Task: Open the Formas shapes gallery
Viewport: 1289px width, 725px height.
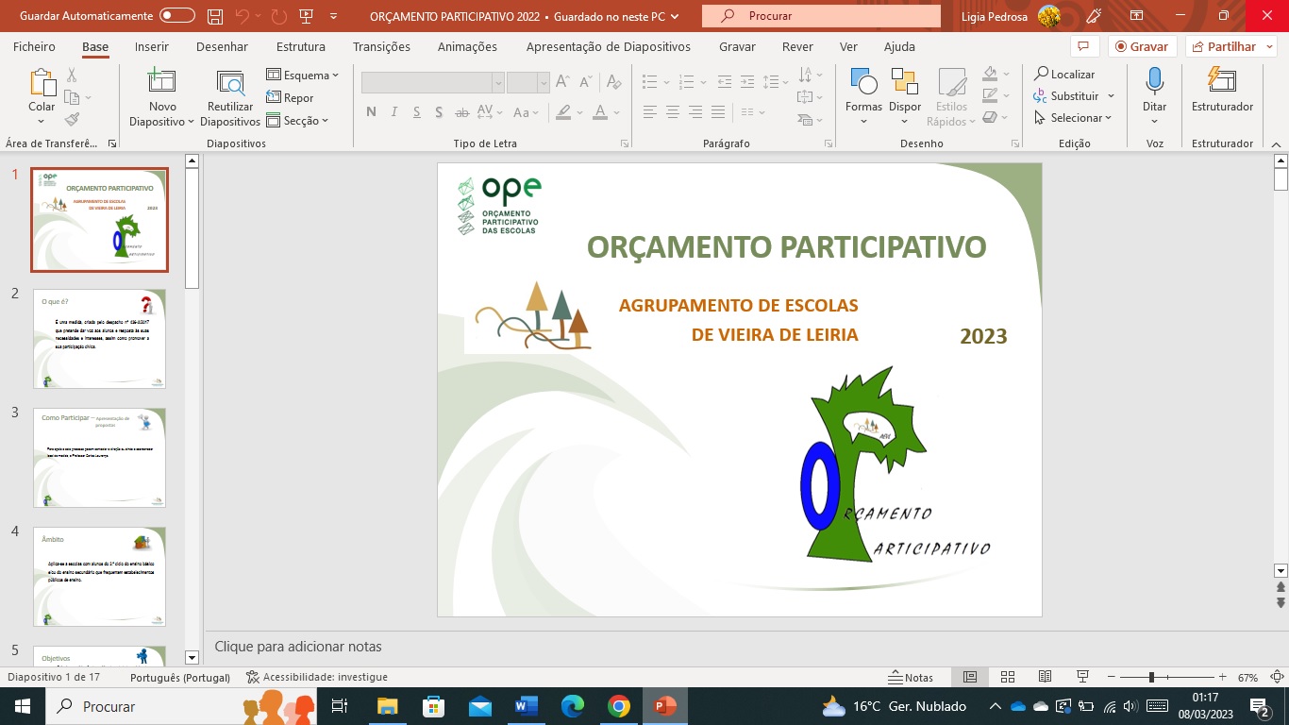Action: pyautogui.click(x=863, y=83)
